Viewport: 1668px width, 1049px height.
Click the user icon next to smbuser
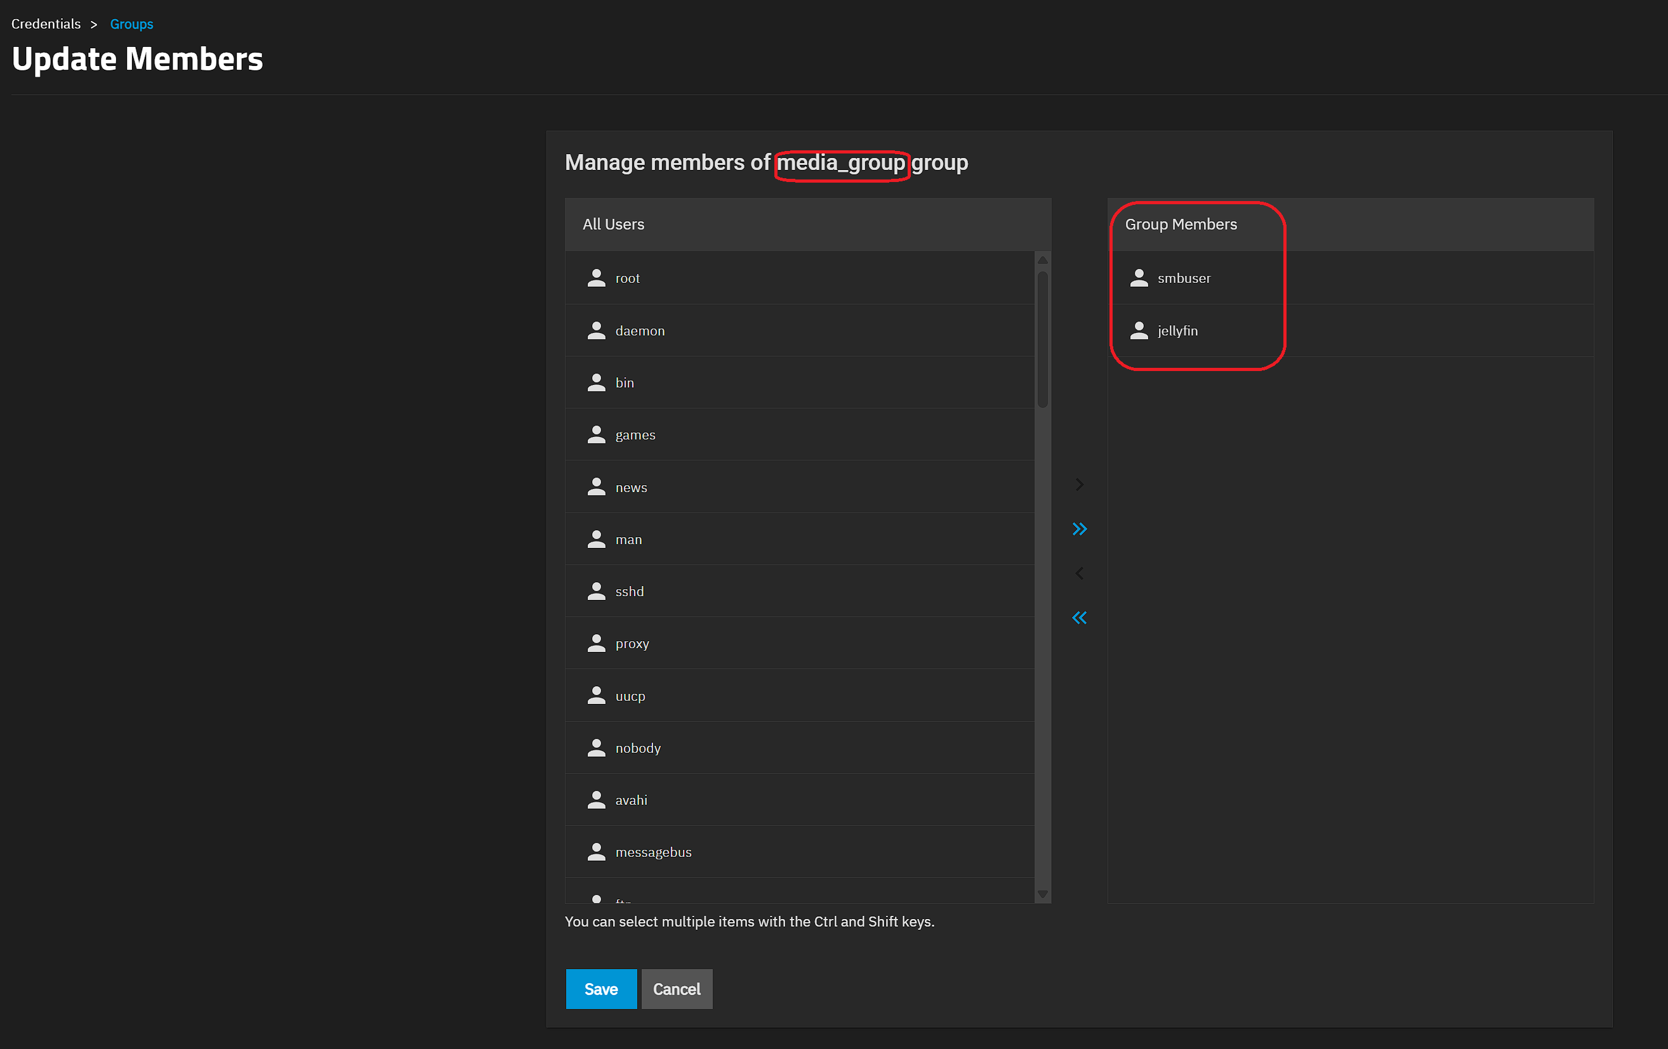point(1139,278)
